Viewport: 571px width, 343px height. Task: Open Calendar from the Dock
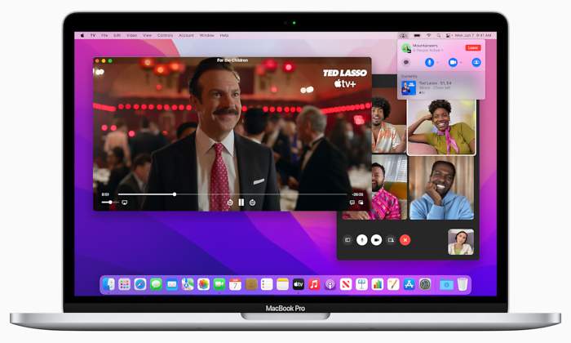[235, 284]
